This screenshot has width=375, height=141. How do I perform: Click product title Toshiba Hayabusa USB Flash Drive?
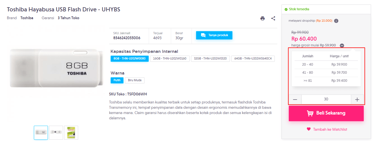pos(64,9)
